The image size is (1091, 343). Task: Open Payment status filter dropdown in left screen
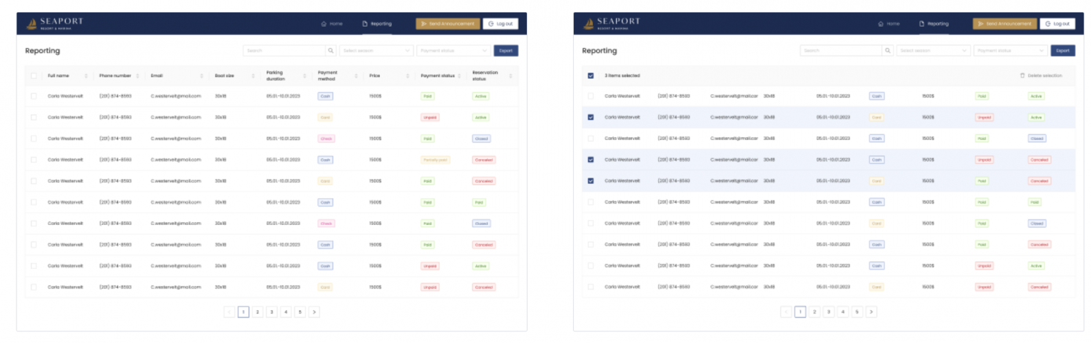click(x=453, y=51)
